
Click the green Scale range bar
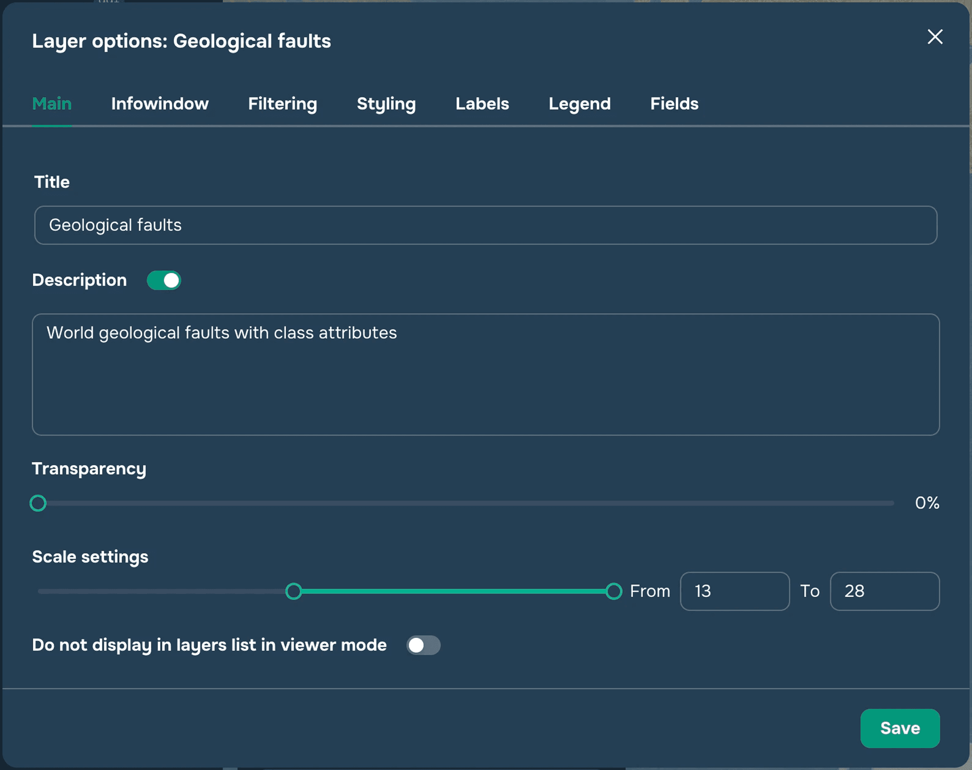[x=453, y=591]
